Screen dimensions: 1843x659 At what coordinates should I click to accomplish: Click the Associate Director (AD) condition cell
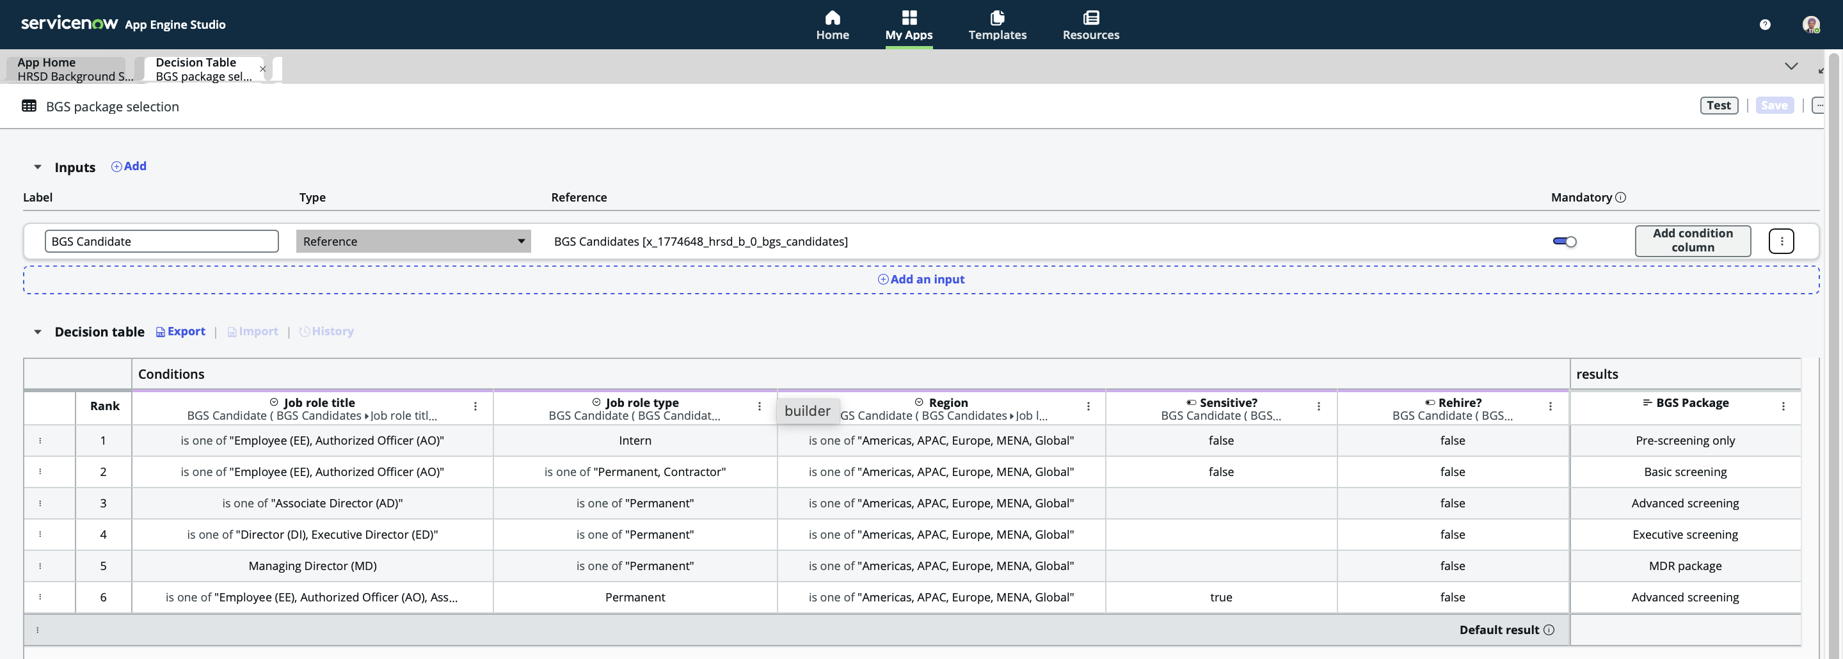tap(312, 503)
